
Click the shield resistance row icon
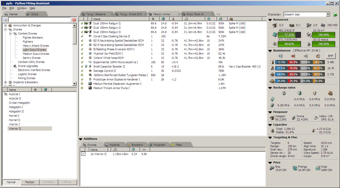272,62
